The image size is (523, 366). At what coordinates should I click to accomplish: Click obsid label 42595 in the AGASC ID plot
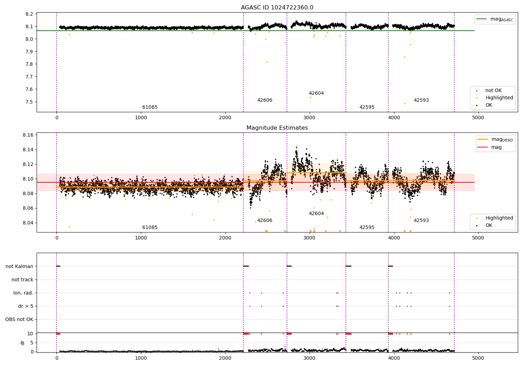click(367, 107)
